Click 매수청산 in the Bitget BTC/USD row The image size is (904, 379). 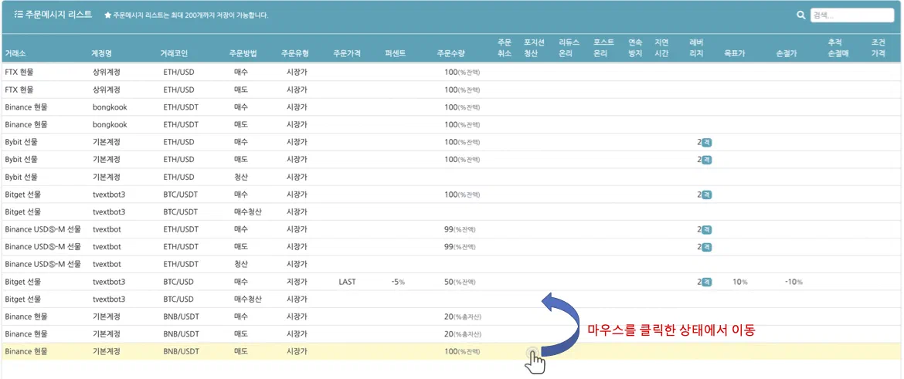(248, 299)
